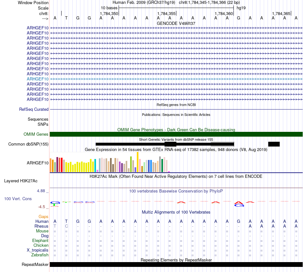
Task: Click the Elephant species label
Action: click(40, 240)
